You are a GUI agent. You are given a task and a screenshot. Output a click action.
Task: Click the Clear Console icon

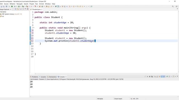pyautogui.click(x=155, y=77)
